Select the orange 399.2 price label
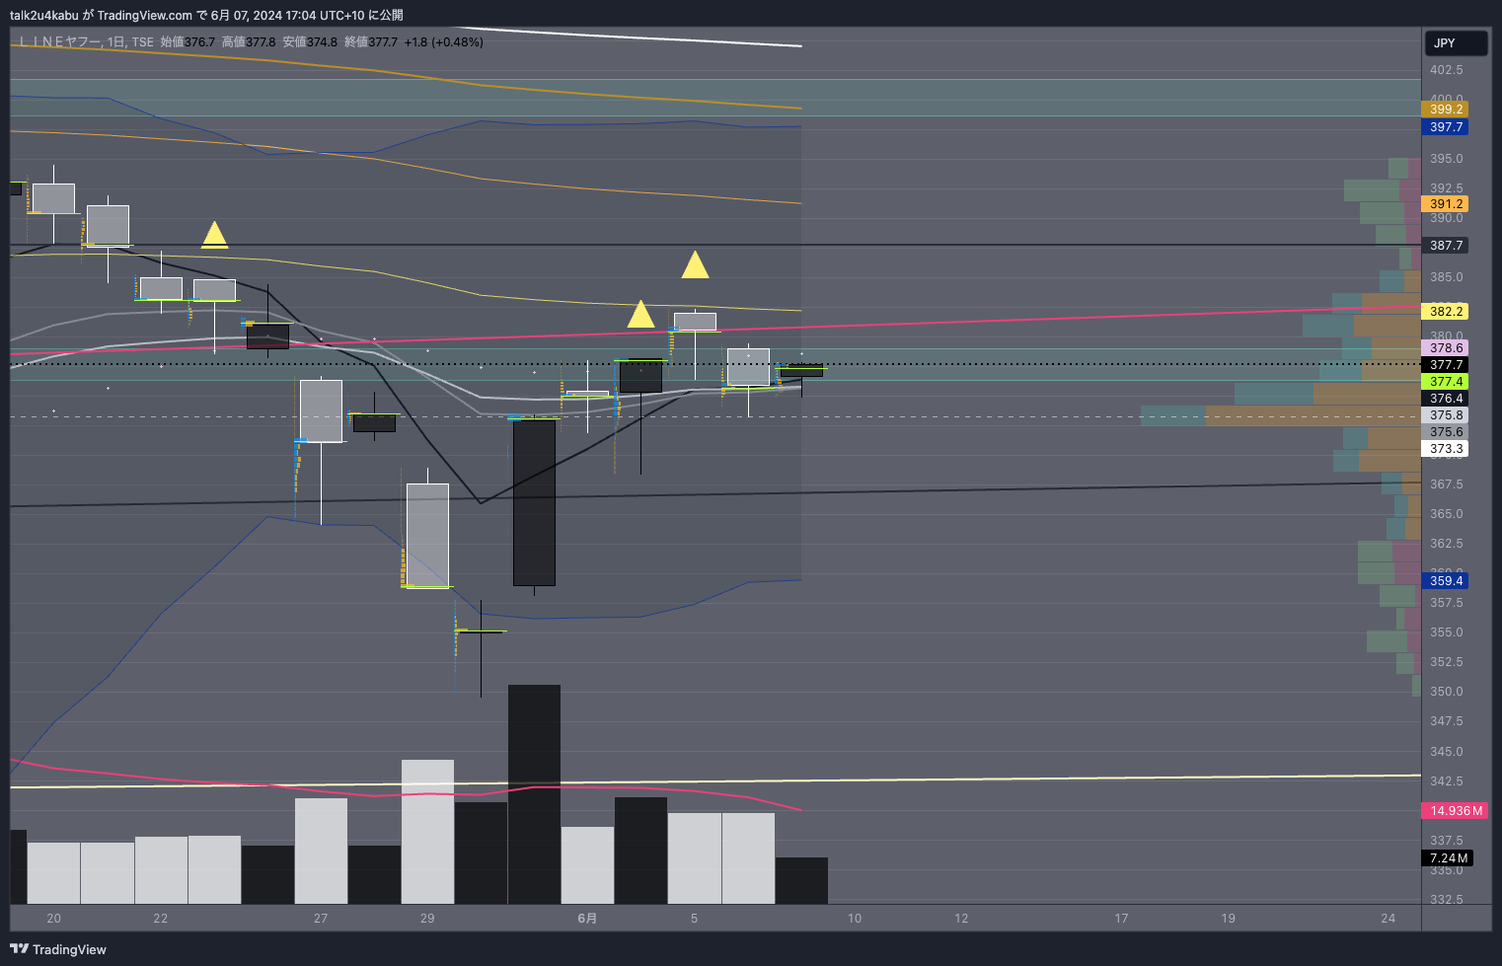 1445,110
